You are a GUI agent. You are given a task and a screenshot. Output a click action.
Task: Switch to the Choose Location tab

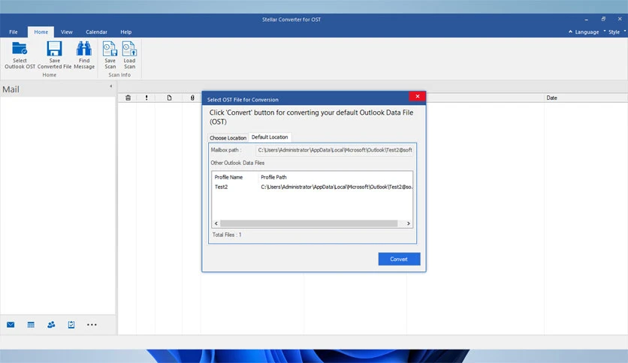(228, 138)
